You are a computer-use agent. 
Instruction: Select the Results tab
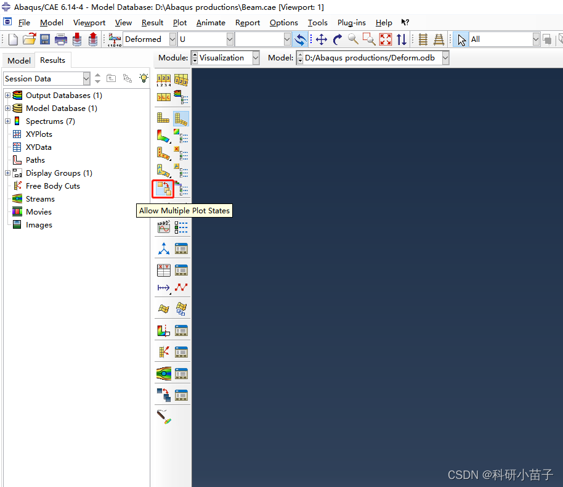click(52, 60)
